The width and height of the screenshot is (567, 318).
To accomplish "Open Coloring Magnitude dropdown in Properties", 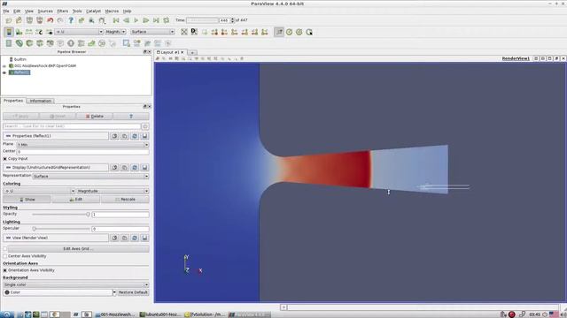I will 113,191.
